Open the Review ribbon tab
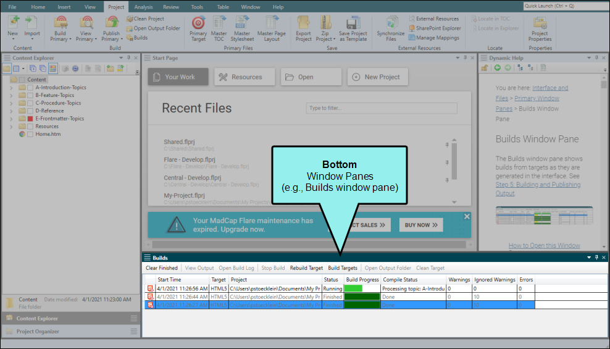Viewport: 610px width, 349px height. pyautogui.click(x=171, y=7)
